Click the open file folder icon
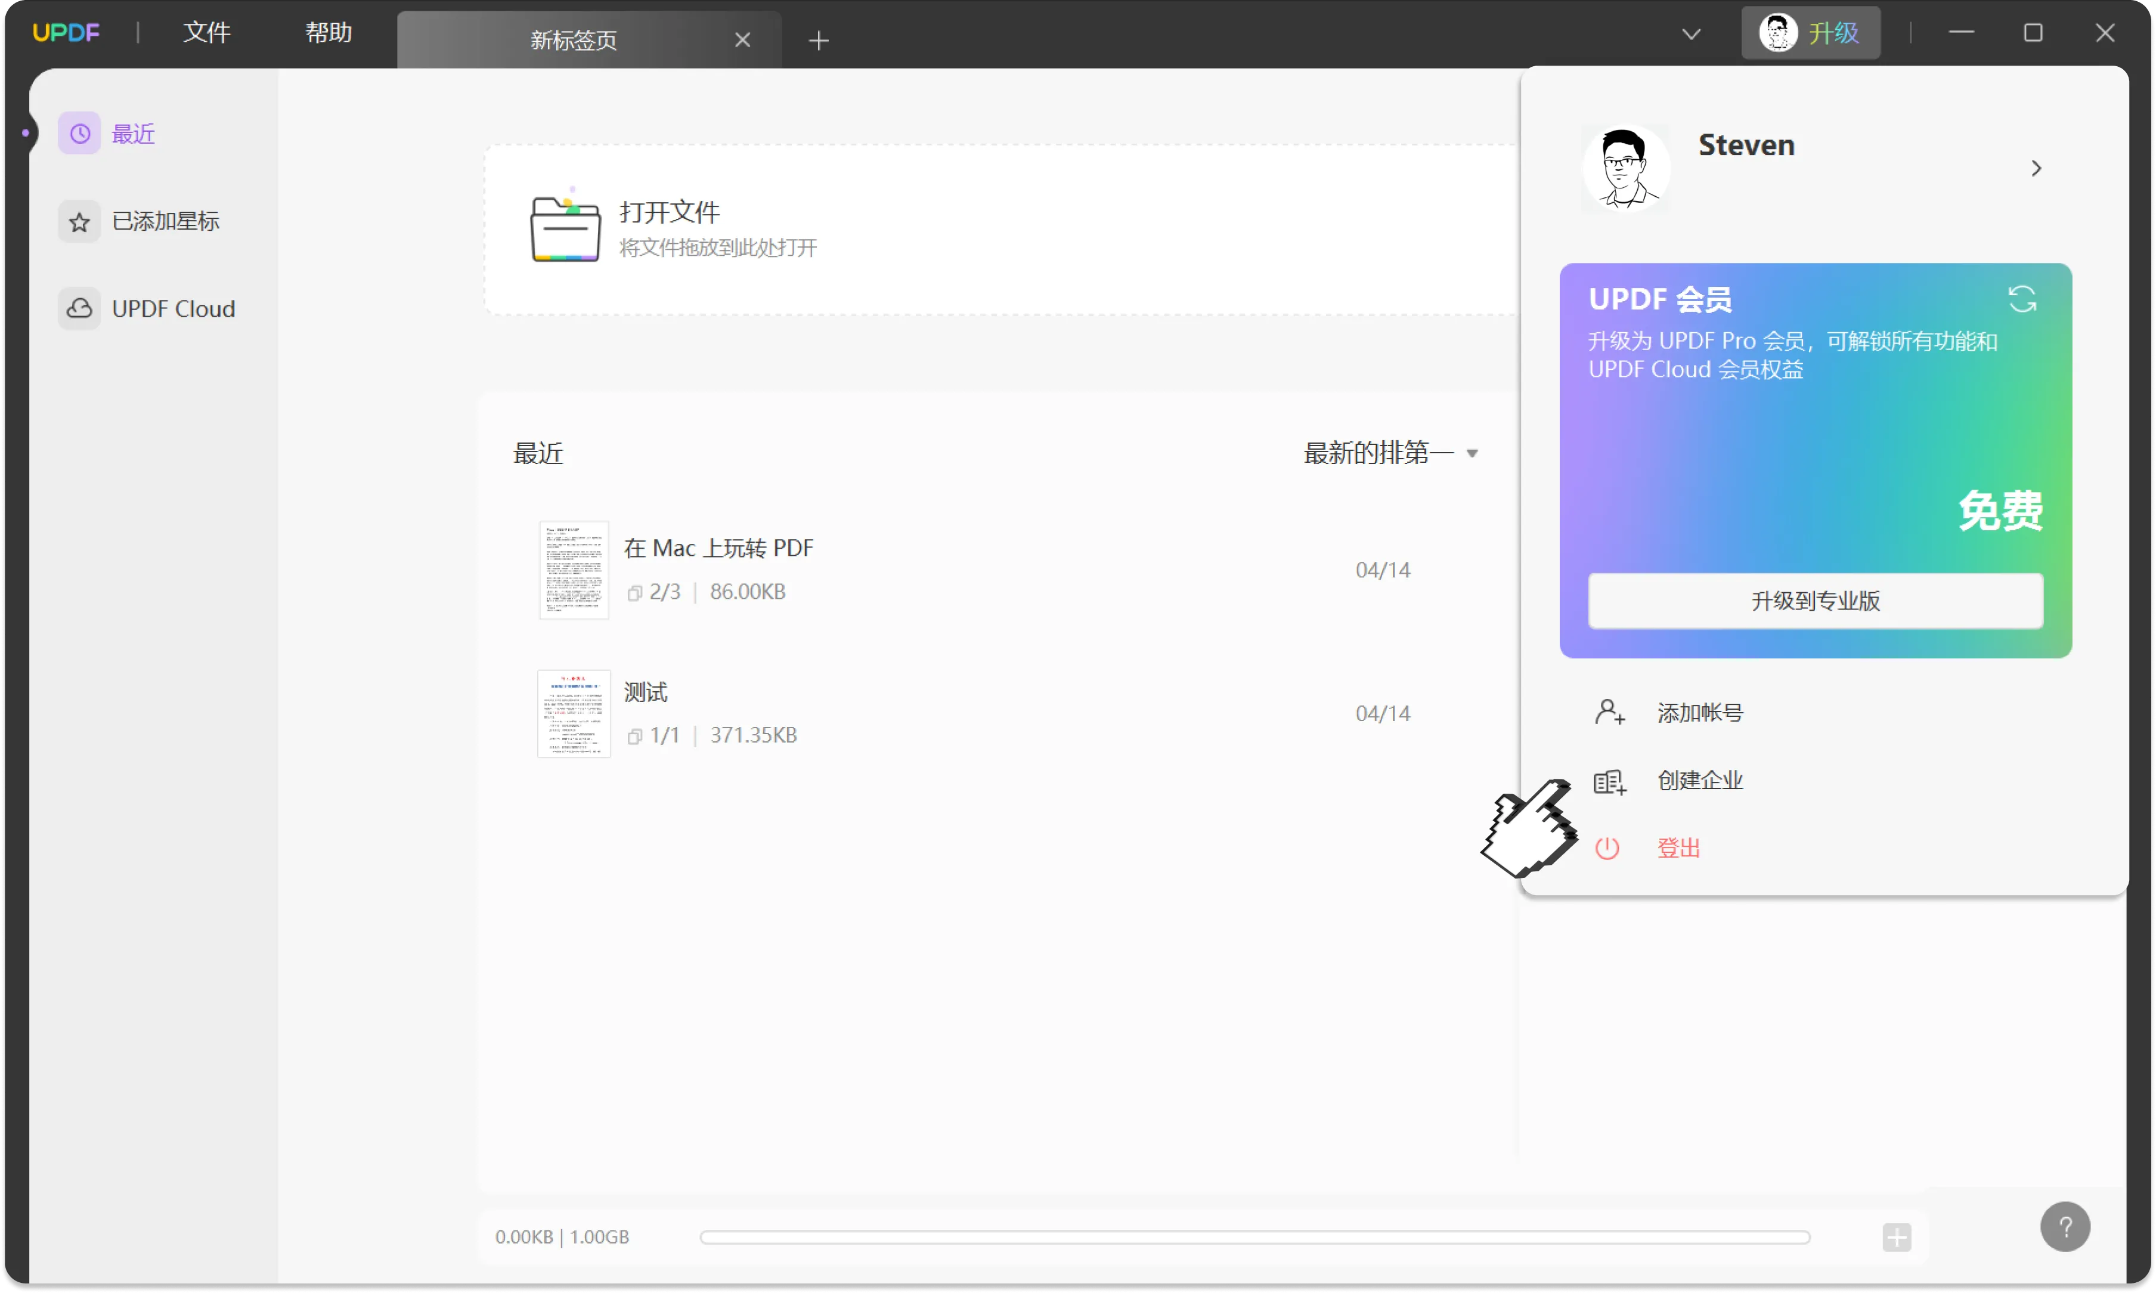 [565, 229]
